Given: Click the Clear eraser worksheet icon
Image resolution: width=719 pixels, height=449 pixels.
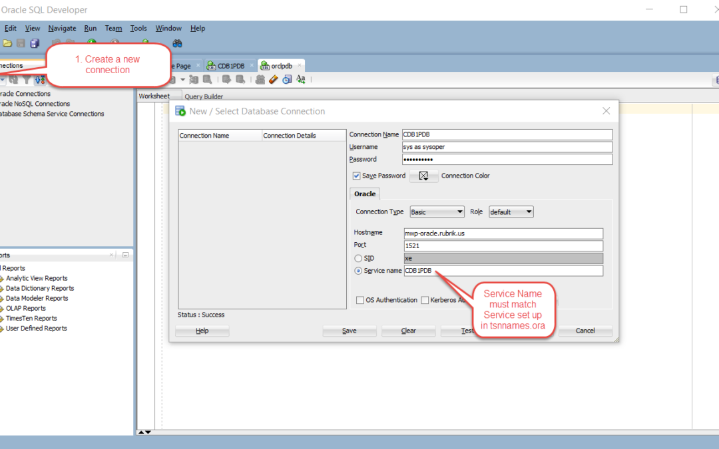Looking at the screenshot, I should click(274, 80).
